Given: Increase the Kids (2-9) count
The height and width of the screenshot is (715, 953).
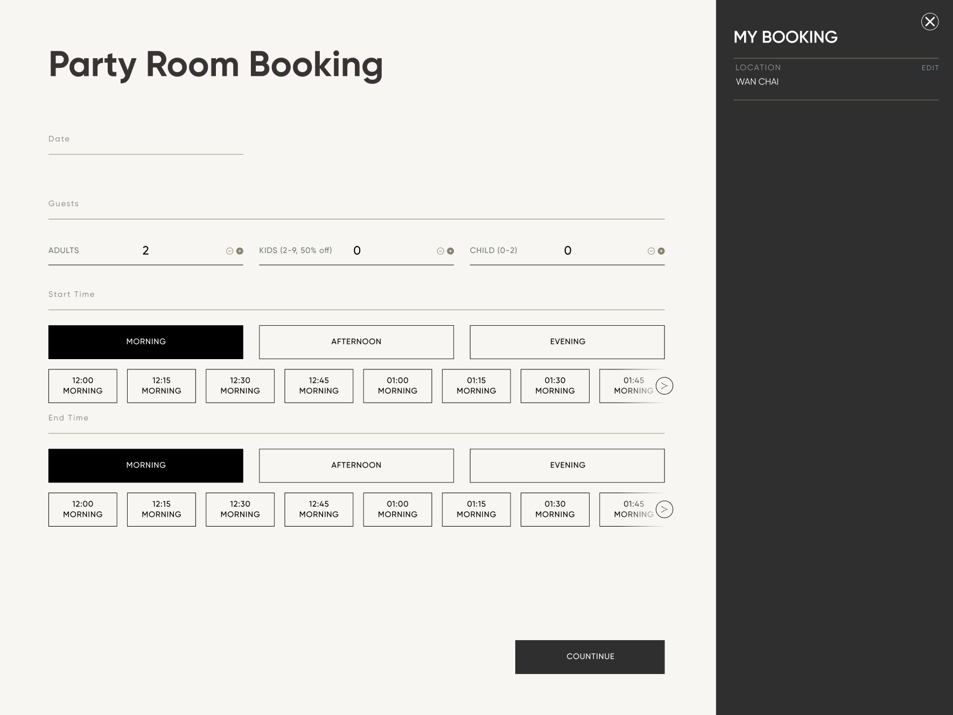Looking at the screenshot, I should coord(450,251).
